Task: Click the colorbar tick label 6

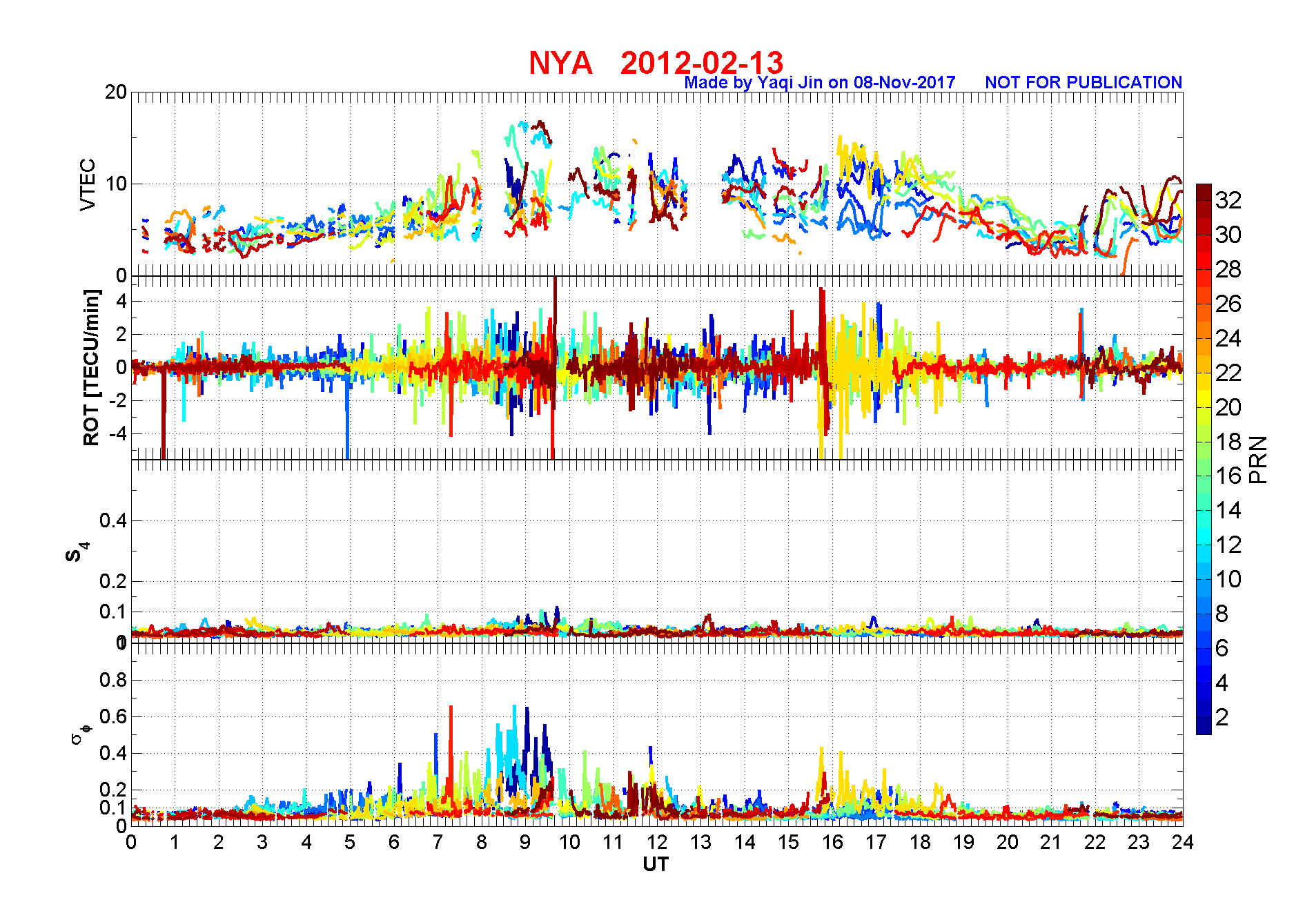Action: point(1222,648)
